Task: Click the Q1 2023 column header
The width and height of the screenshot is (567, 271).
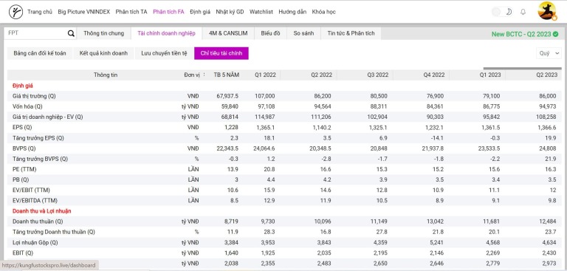Action: click(x=490, y=75)
